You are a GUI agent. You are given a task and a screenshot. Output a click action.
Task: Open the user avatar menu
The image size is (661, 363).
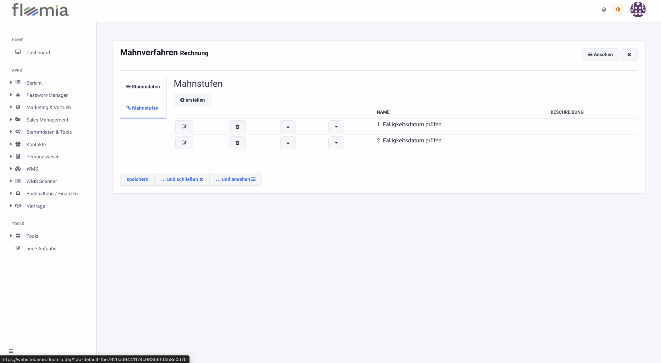[638, 10]
